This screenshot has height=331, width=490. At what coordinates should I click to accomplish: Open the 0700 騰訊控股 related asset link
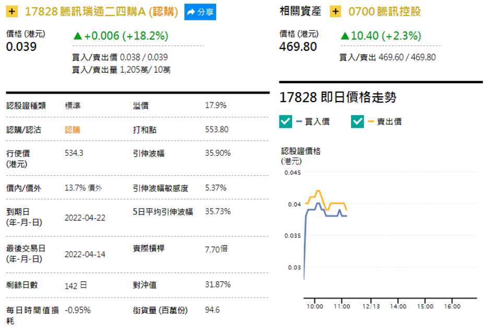tap(384, 12)
